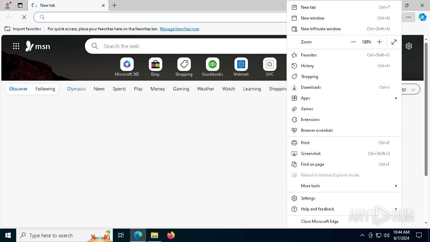The width and height of the screenshot is (430, 242).
Task: Open the Weather category
Action: (x=206, y=89)
